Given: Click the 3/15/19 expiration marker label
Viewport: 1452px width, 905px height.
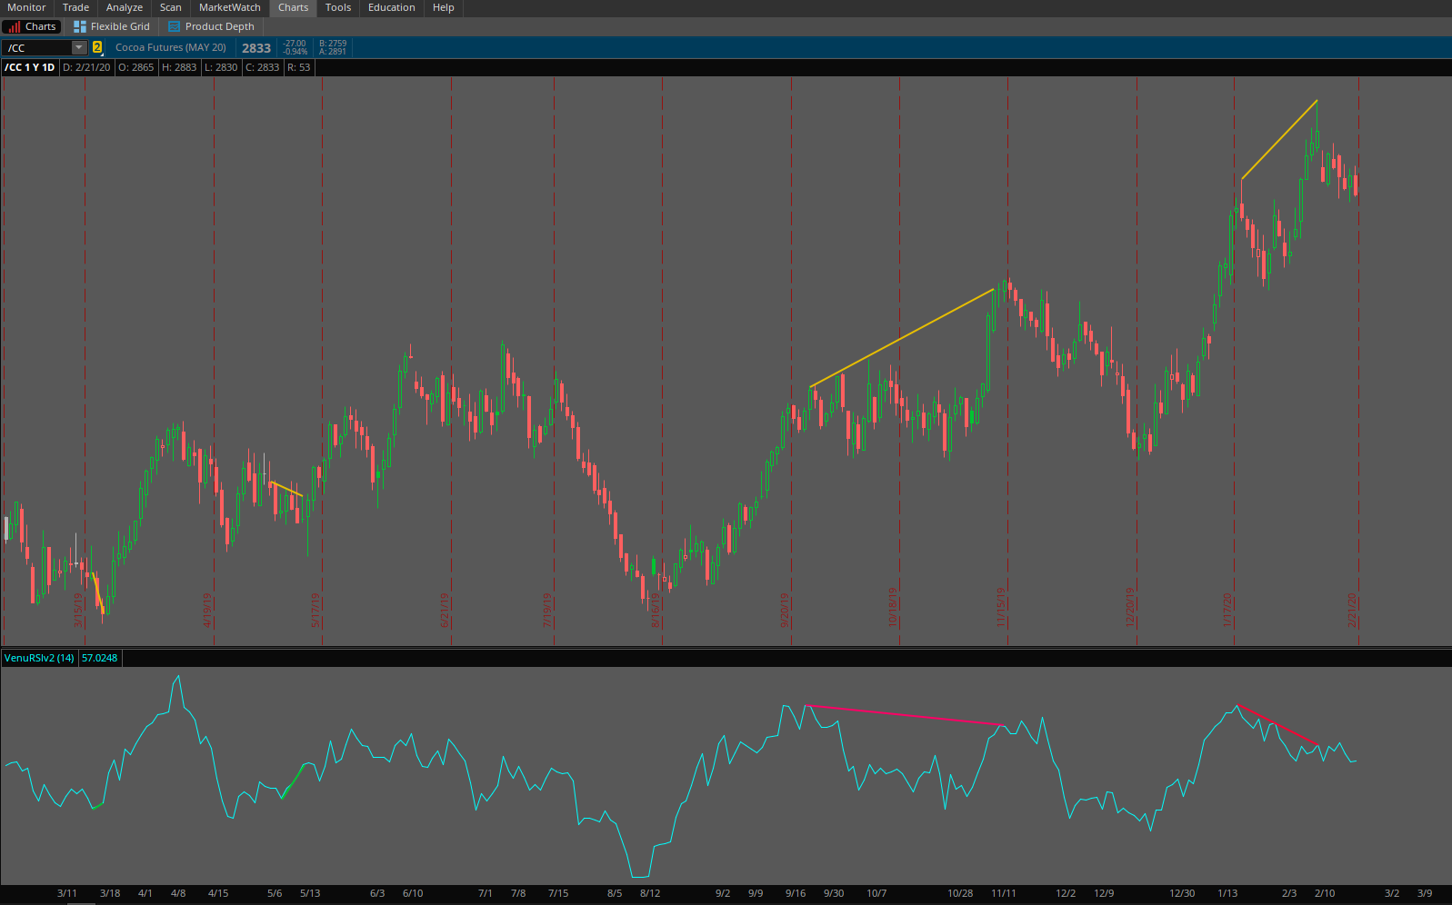Looking at the screenshot, I should [x=78, y=610].
